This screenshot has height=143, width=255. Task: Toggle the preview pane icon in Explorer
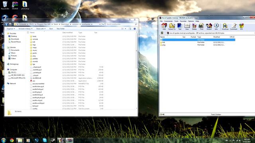130,29
